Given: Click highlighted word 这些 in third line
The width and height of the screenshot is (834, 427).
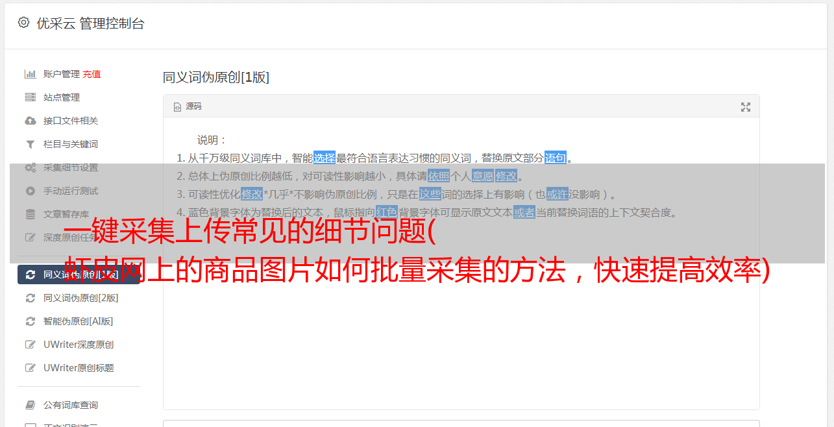Looking at the screenshot, I should point(430,194).
